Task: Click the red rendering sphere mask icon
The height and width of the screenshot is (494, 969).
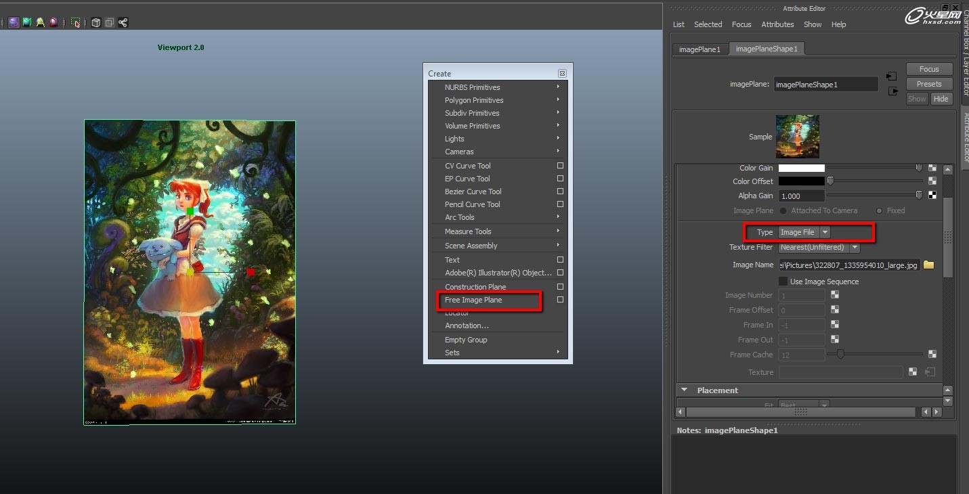Action: [x=53, y=22]
